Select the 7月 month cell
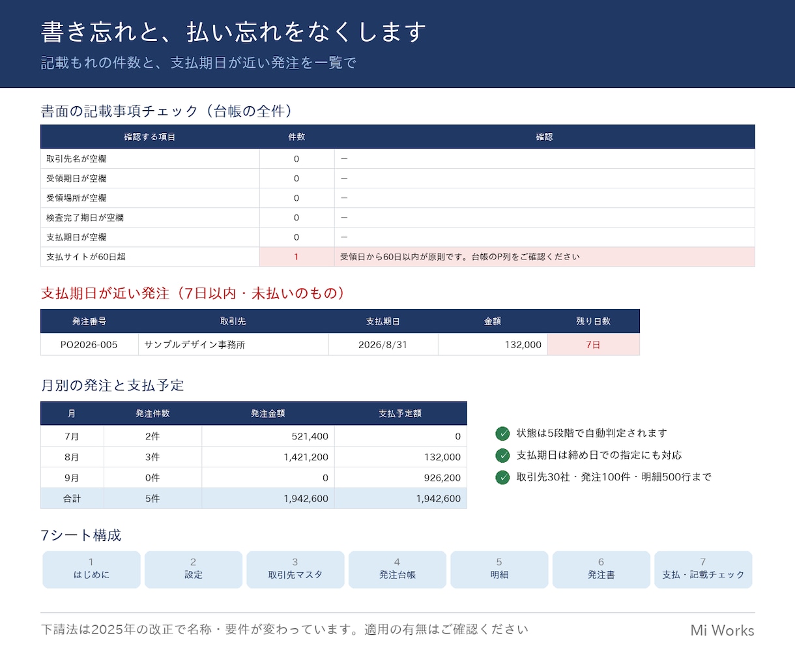The image size is (795, 657). click(x=72, y=437)
